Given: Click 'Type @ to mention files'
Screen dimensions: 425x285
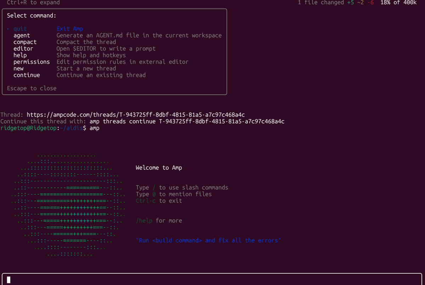Looking at the screenshot, I should pyautogui.click(x=174, y=194).
